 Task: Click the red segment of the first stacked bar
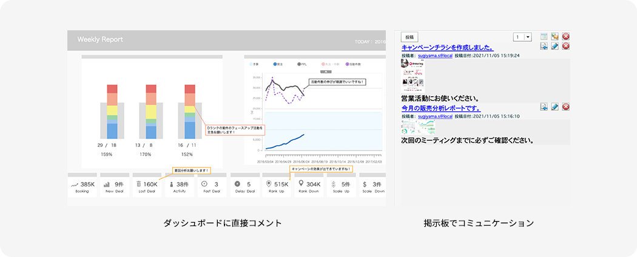tap(112, 88)
